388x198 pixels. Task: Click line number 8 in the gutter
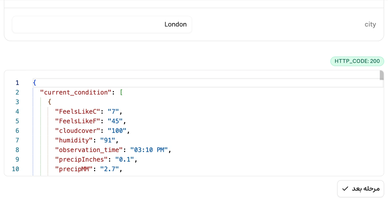point(17,150)
